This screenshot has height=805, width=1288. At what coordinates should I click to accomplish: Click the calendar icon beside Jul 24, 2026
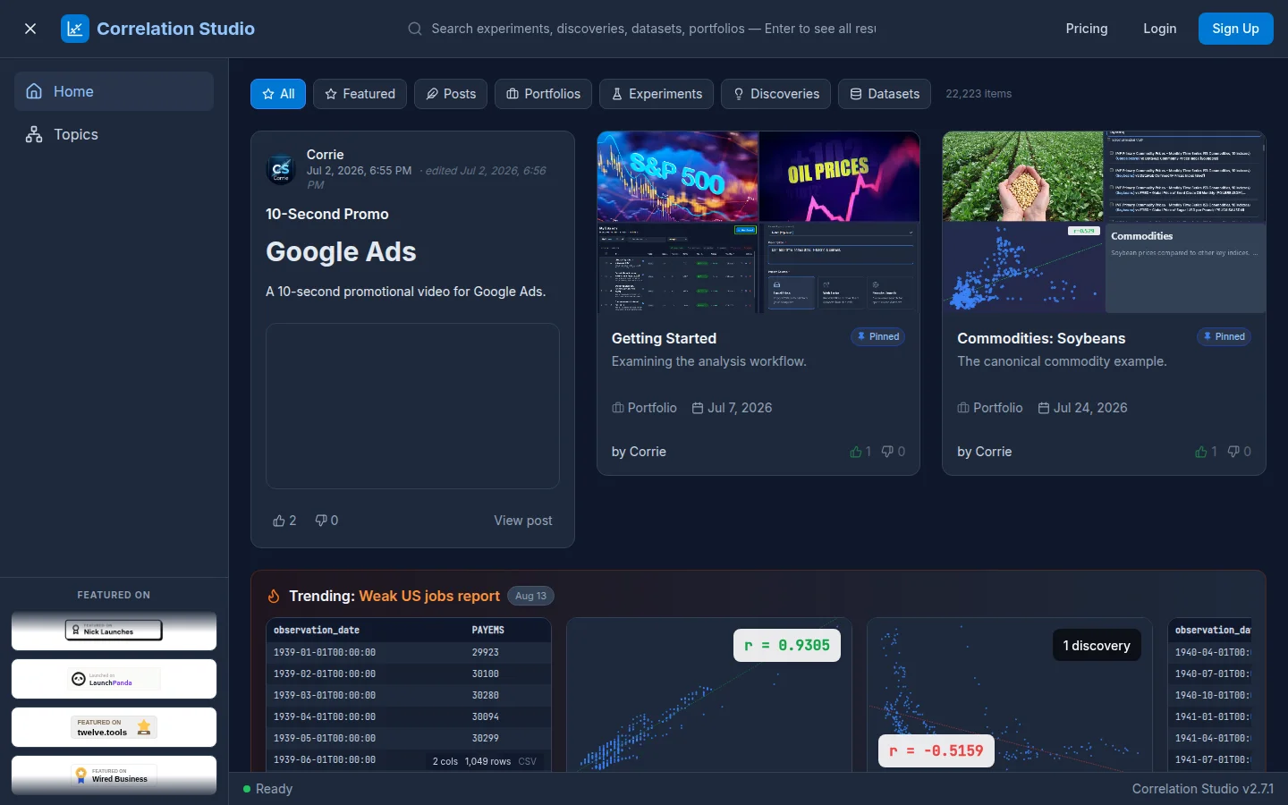[x=1044, y=408]
